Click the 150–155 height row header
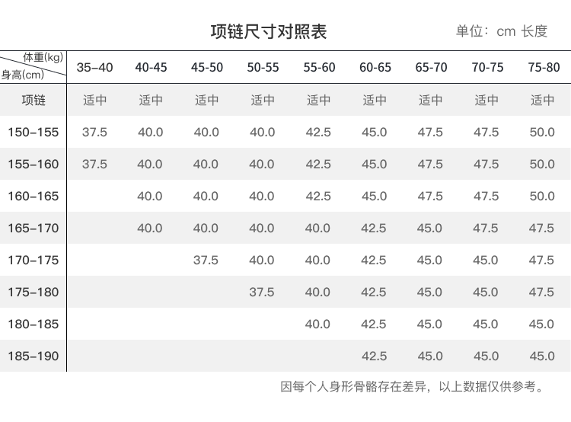 click(33, 133)
